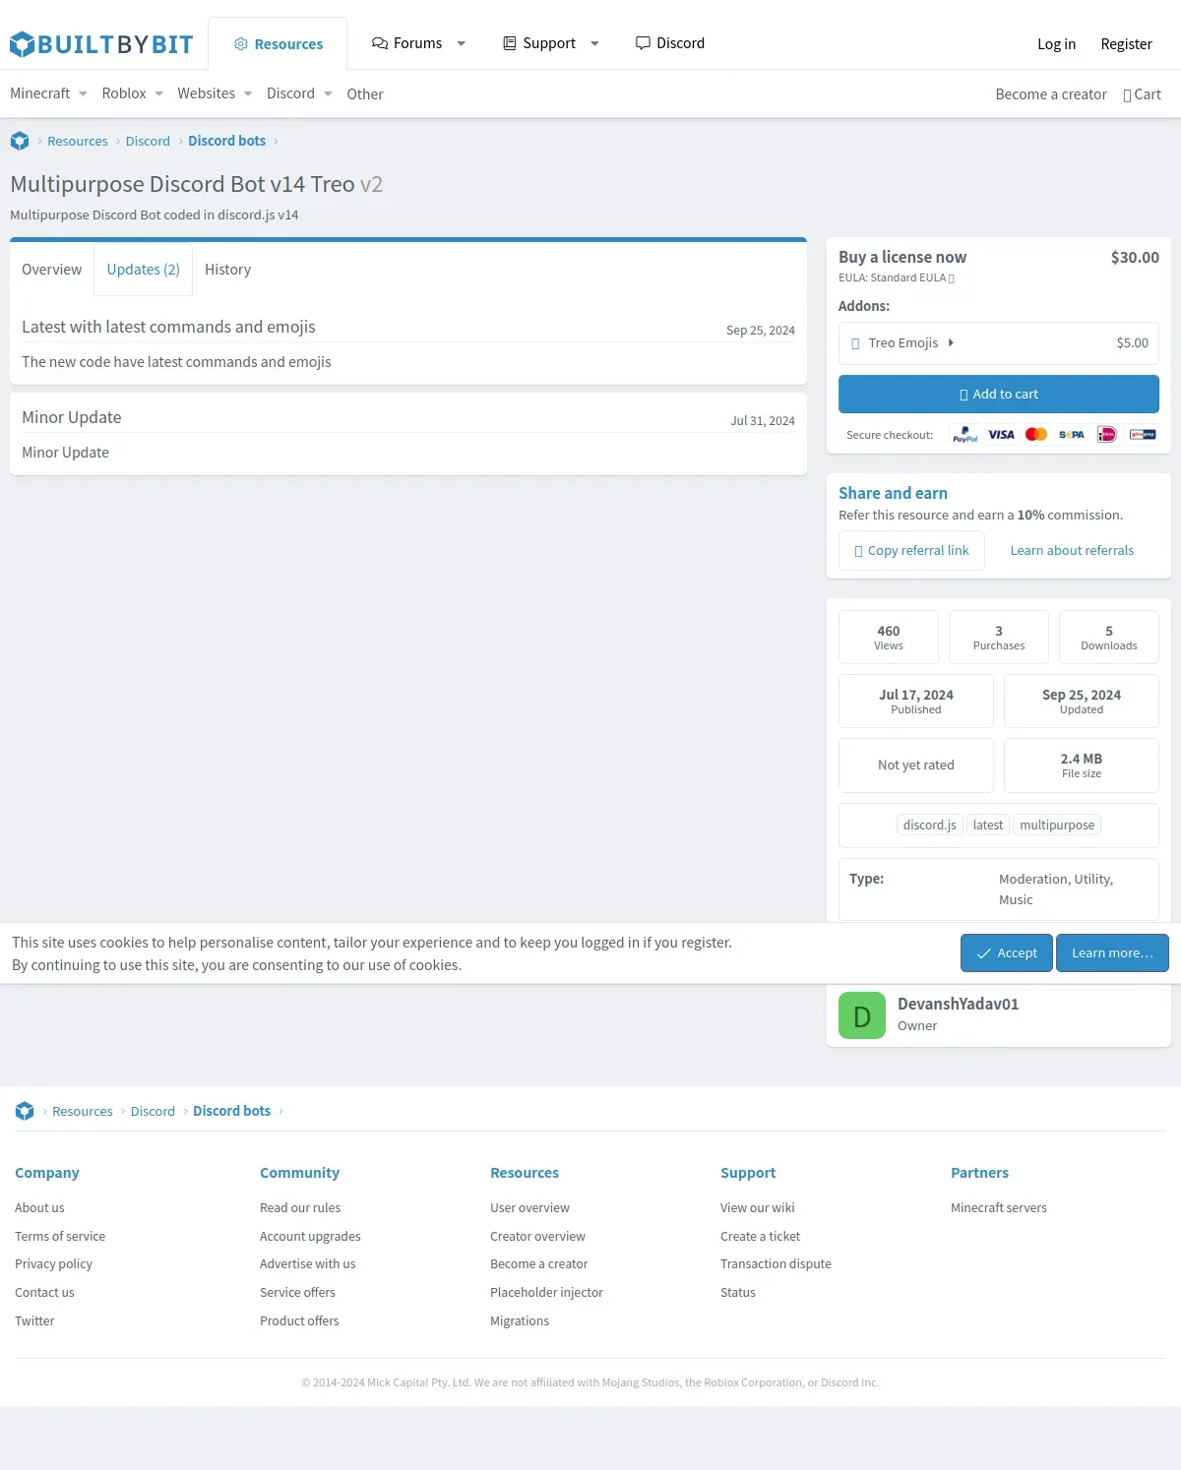Expand the Support dropdown arrow
This screenshot has height=1470, width=1181.
(x=594, y=43)
